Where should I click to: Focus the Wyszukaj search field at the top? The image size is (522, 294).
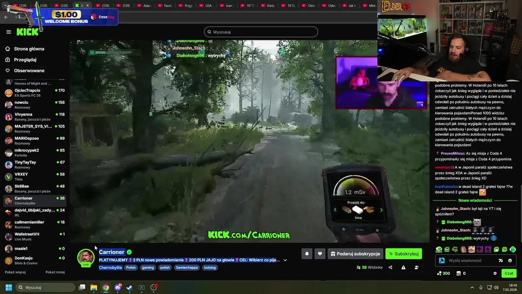[261, 32]
